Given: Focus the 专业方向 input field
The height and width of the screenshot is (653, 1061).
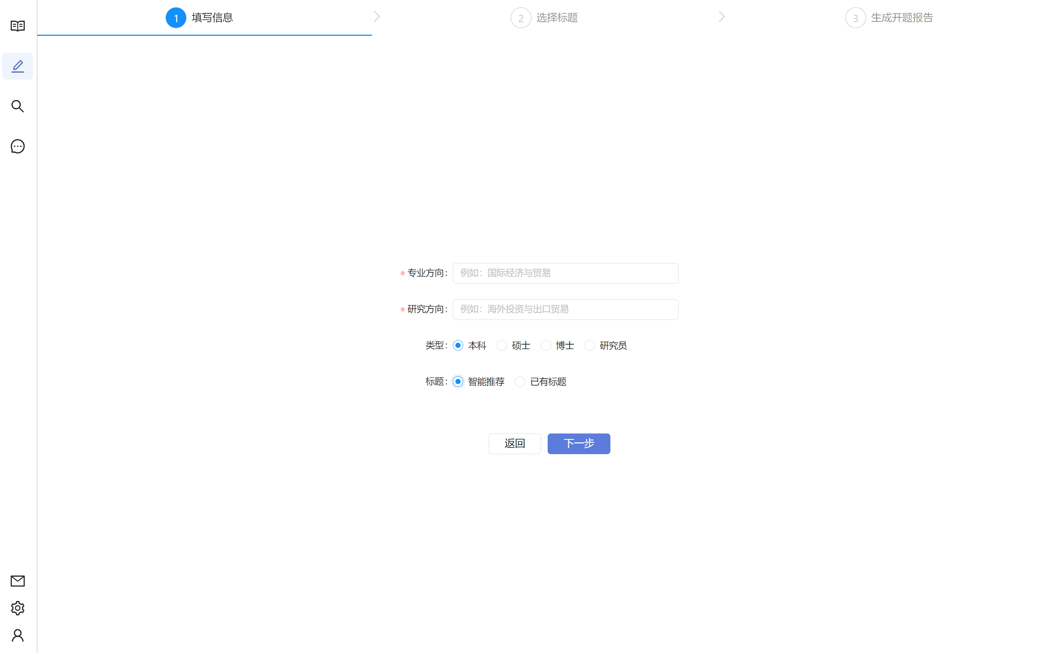Looking at the screenshot, I should (x=565, y=273).
